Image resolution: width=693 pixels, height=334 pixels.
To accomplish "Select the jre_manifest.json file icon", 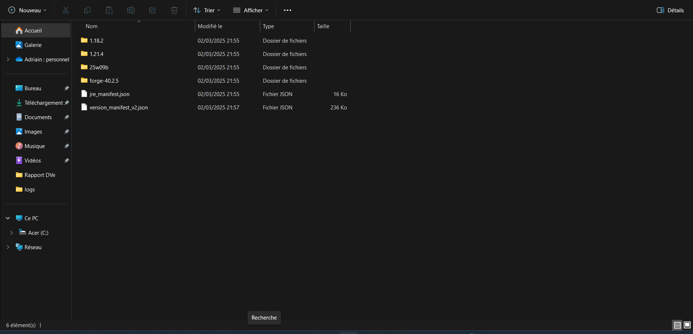I will click(x=84, y=94).
